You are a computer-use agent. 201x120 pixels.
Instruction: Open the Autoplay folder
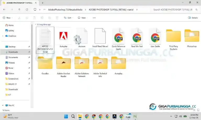[119, 65]
